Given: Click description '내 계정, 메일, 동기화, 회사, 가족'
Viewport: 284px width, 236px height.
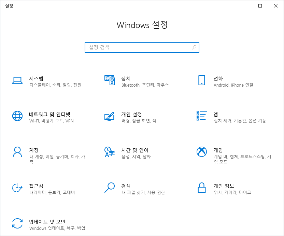Looking at the screenshot, I should pyautogui.click(x=57, y=159).
